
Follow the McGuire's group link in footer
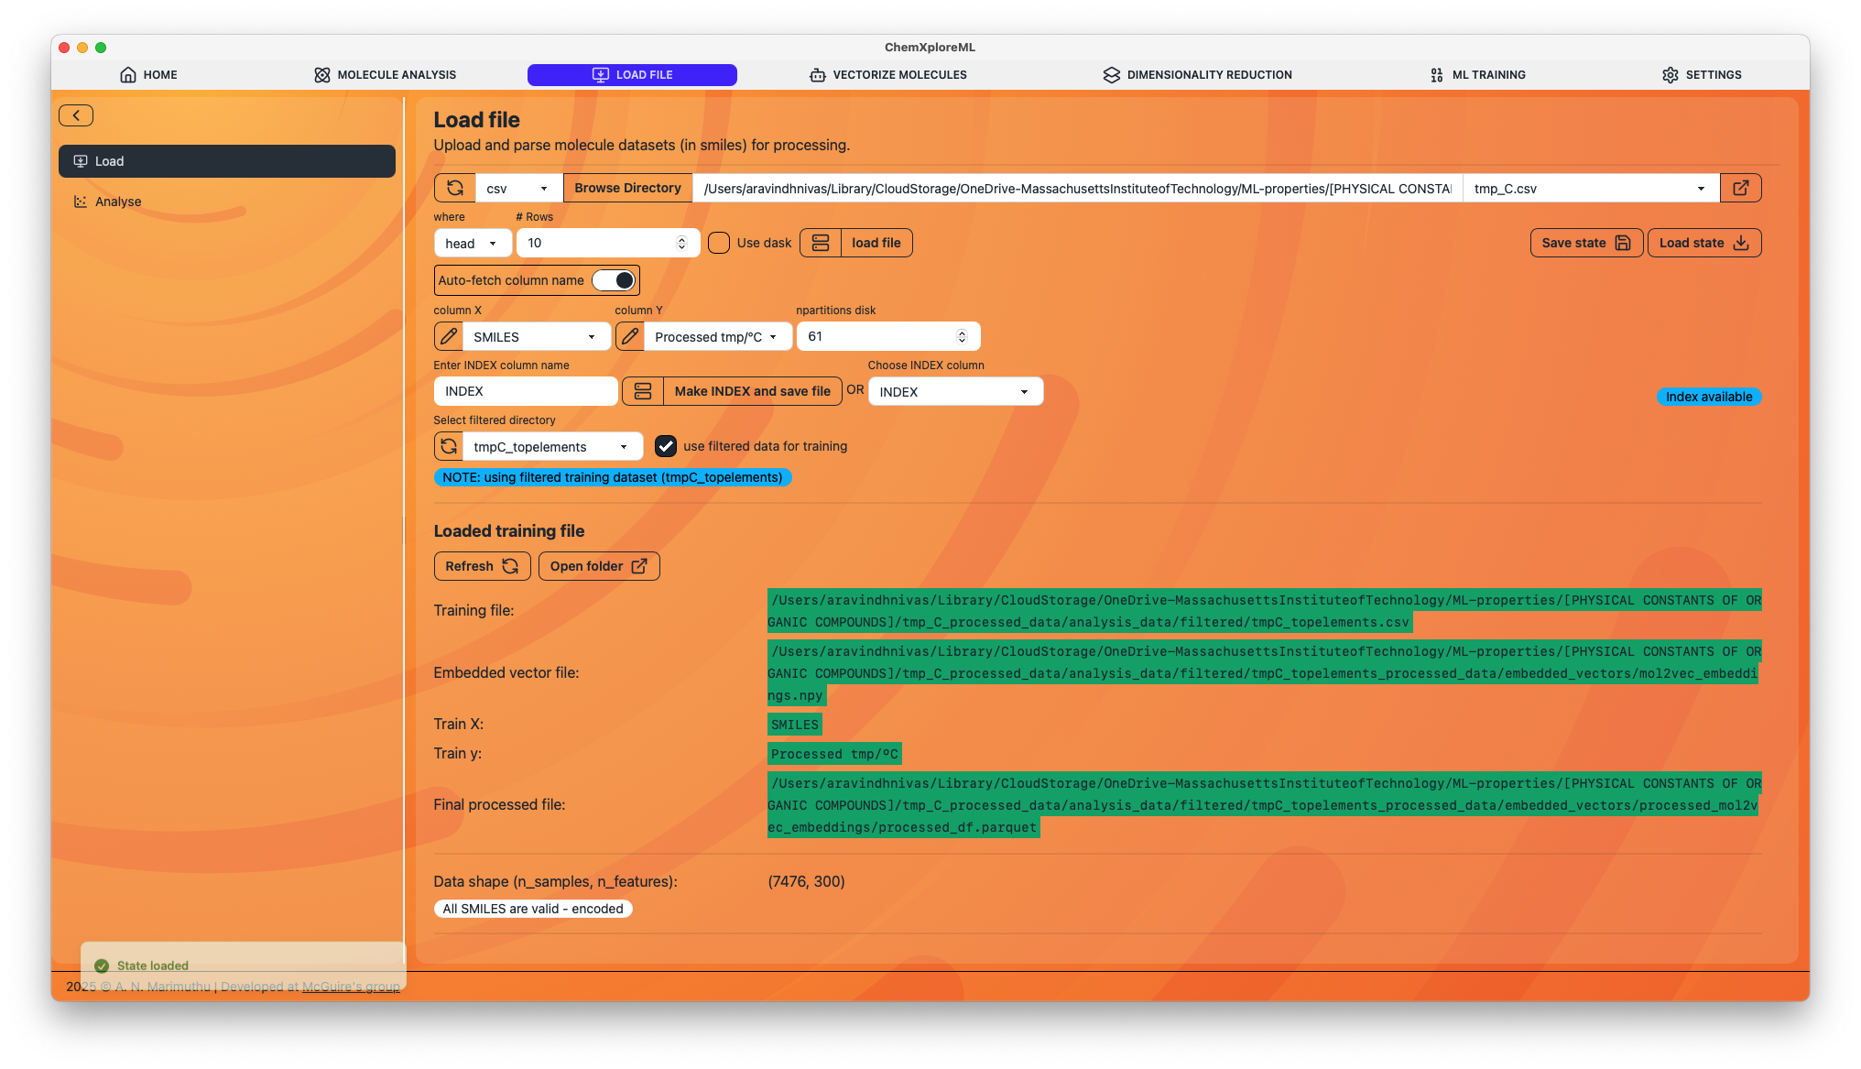[x=351, y=987]
